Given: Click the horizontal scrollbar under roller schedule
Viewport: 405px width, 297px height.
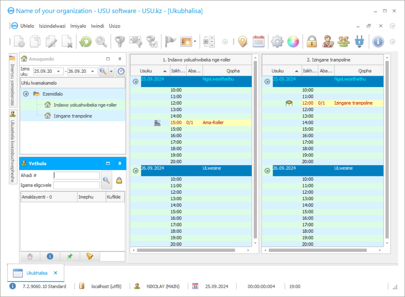Looking at the screenshot, I should click(186, 250).
